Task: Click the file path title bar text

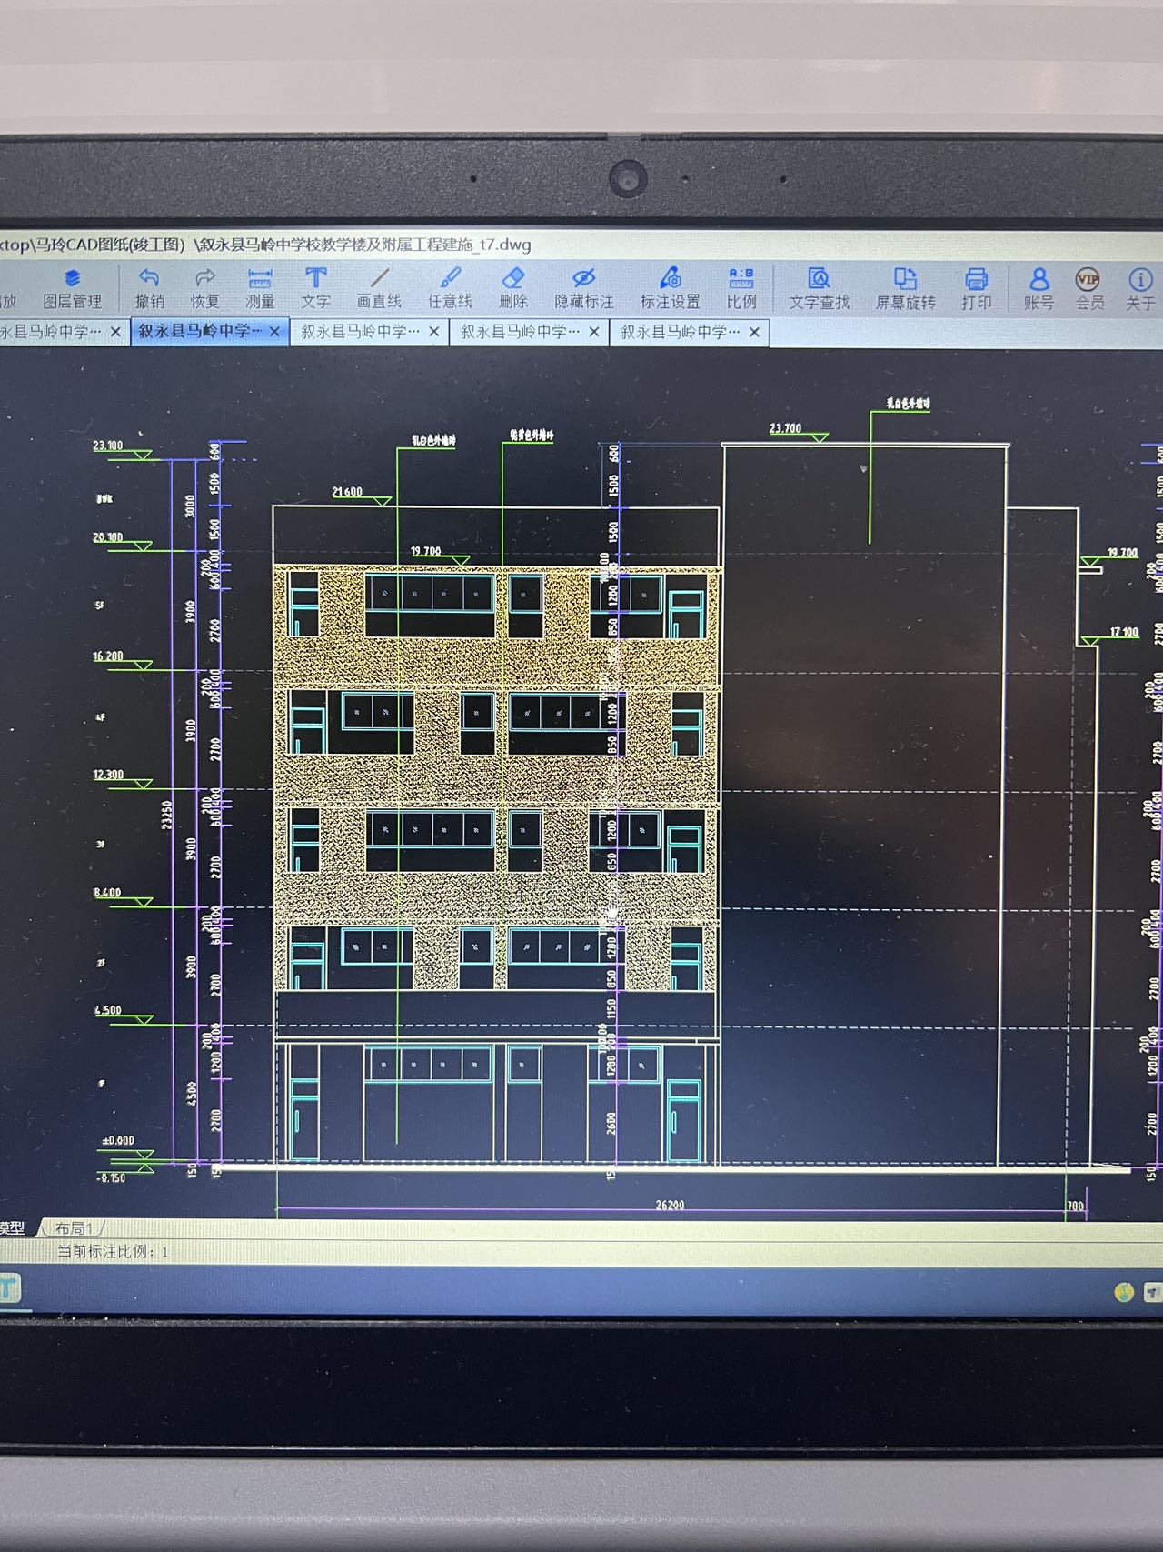Action: click(265, 245)
